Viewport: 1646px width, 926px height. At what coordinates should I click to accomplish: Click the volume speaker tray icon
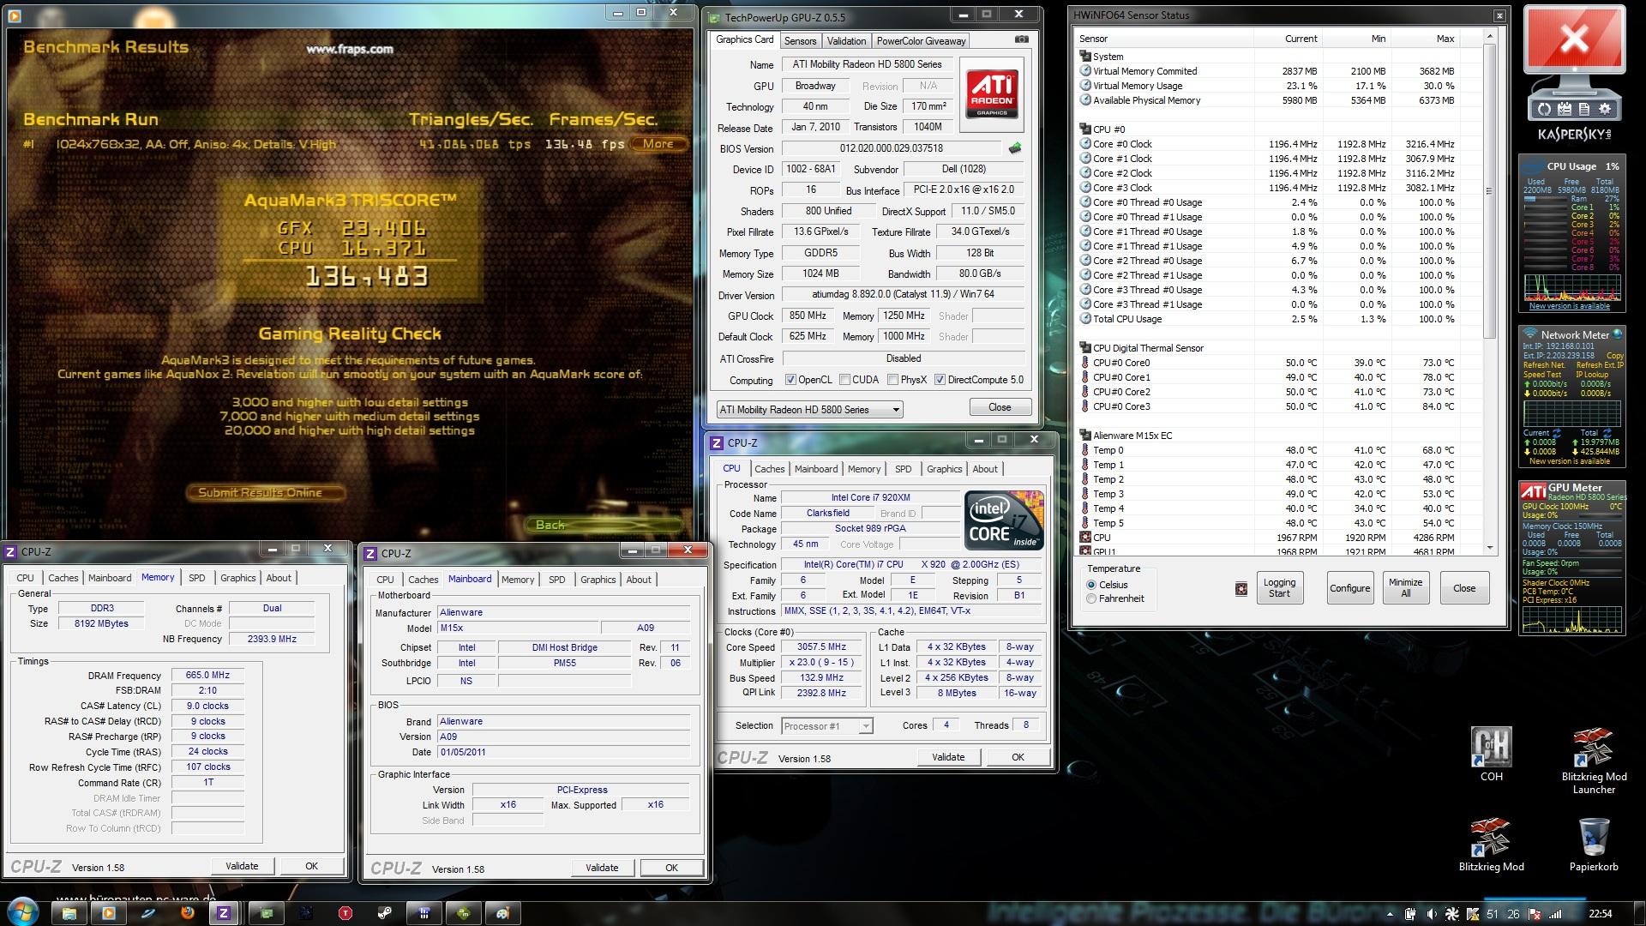pyautogui.click(x=1432, y=914)
